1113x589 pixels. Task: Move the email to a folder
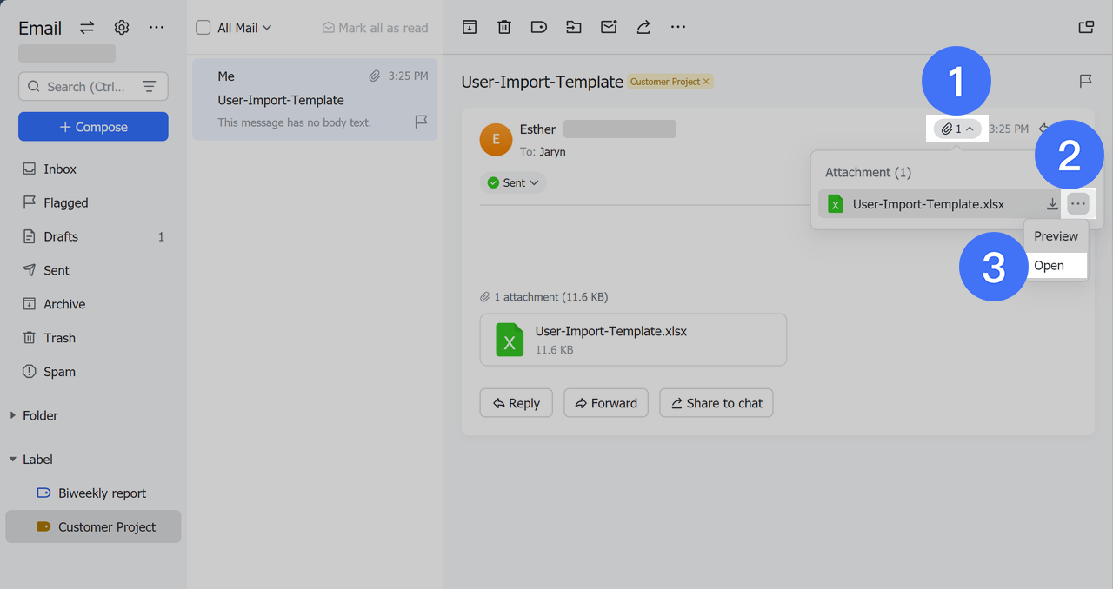click(x=573, y=27)
